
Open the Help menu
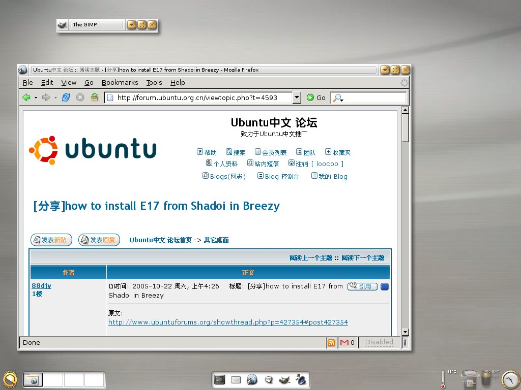point(178,83)
